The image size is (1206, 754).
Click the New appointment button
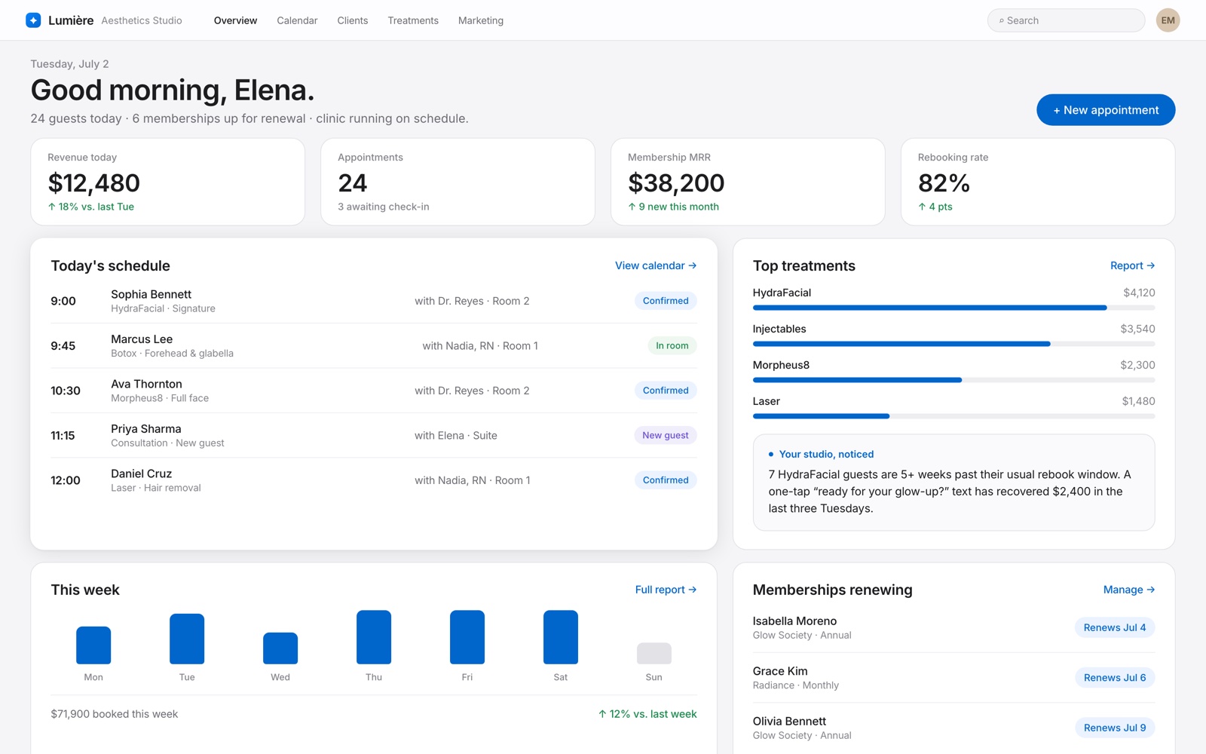(x=1106, y=110)
